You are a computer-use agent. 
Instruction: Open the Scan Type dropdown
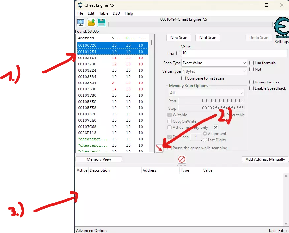[x=214, y=63]
